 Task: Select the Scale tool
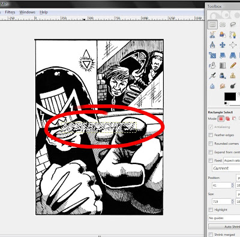tap(212, 55)
